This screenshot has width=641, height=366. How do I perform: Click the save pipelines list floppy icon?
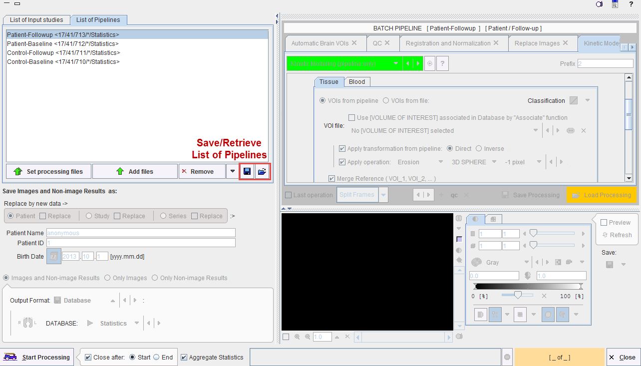point(247,171)
